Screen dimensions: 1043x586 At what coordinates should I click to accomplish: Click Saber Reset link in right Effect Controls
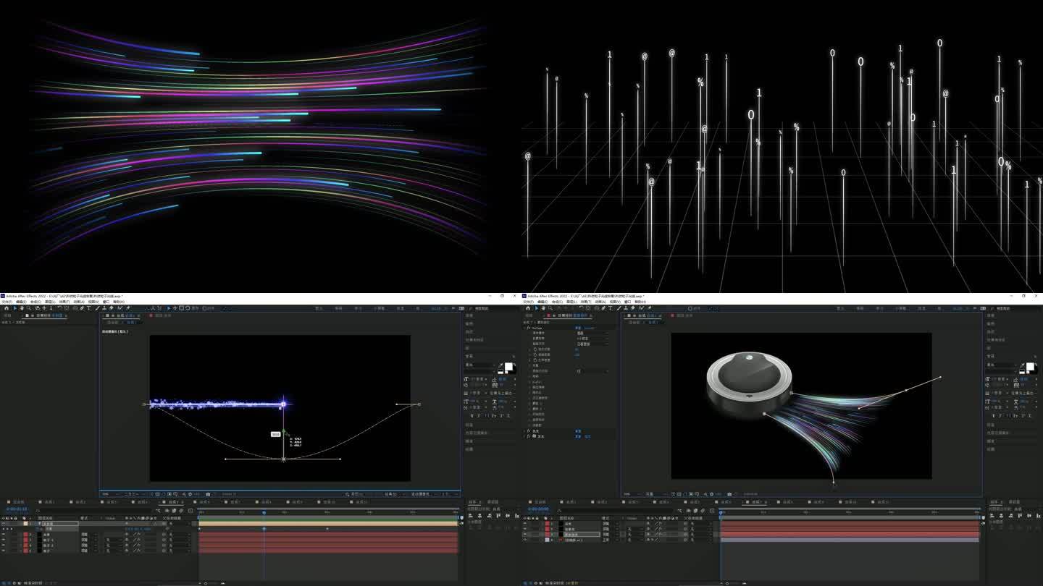pos(577,328)
